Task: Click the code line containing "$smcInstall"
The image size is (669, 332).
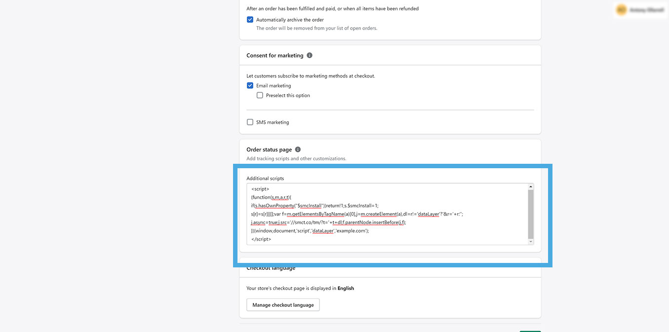Action: (x=315, y=206)
